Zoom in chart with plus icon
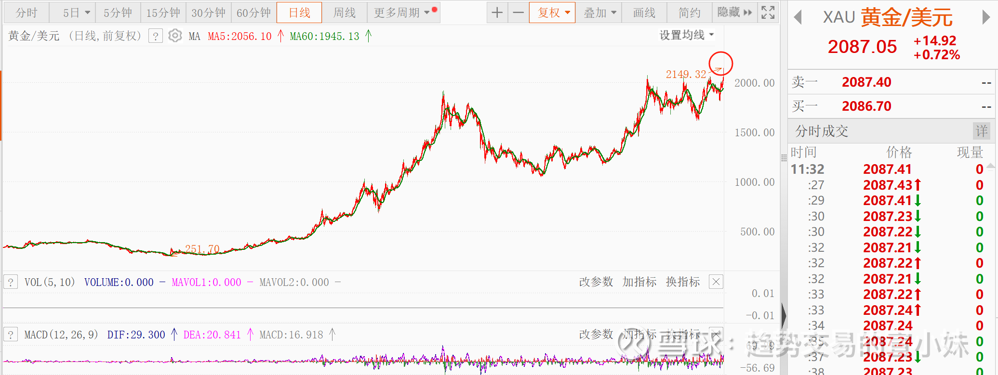The width and height of the screenshot is (998, 375). [x=497, y=13]
